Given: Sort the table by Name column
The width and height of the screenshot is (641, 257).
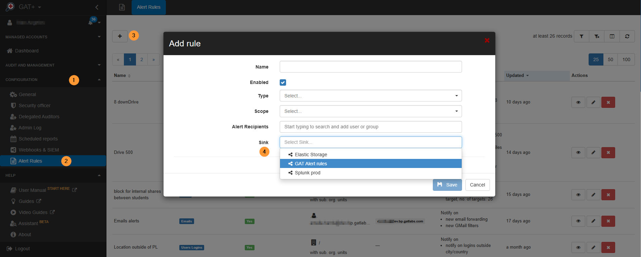Looking at the screenshot, I should tap(122, 76).
